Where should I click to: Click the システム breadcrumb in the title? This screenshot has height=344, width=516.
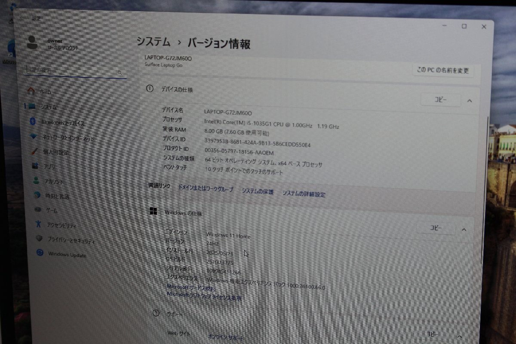(153, 42)
